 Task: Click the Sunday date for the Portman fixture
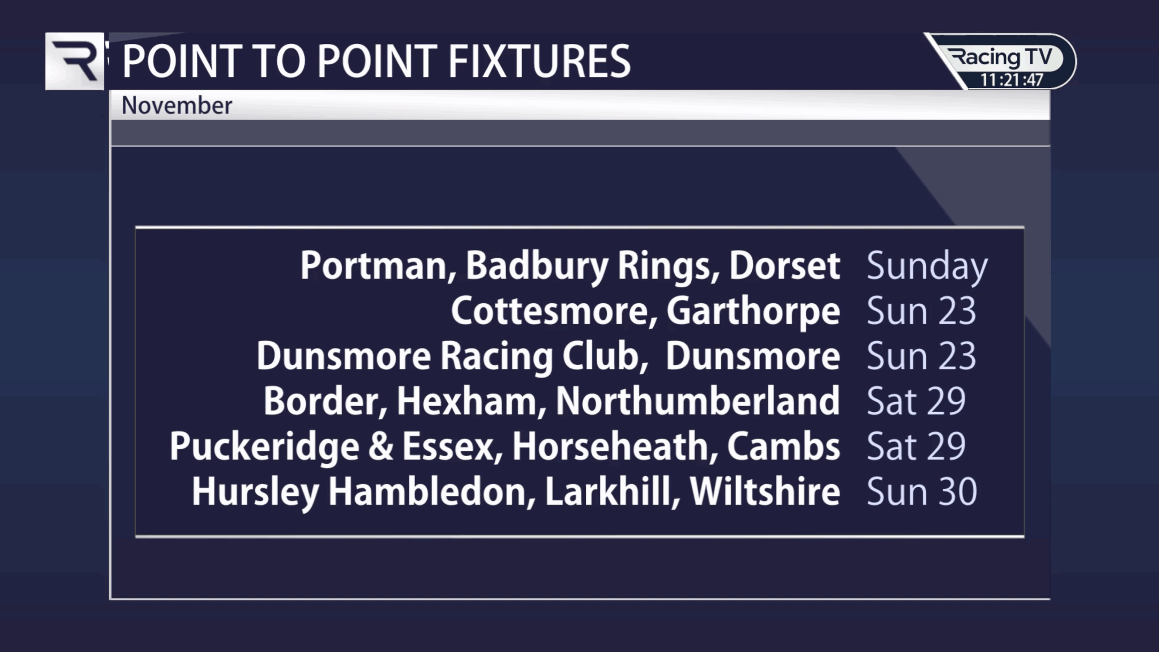(927, 267)
